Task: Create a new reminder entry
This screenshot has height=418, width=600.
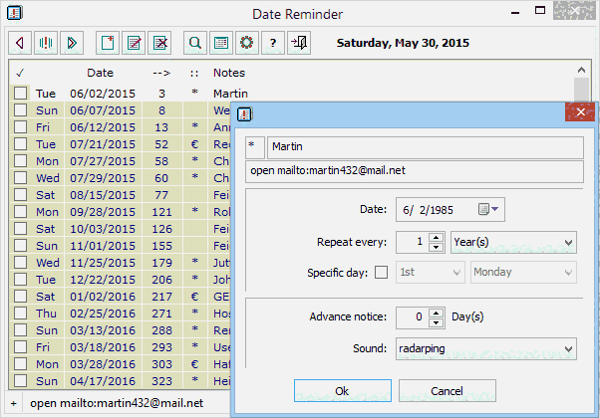Action: coord(107,43)
